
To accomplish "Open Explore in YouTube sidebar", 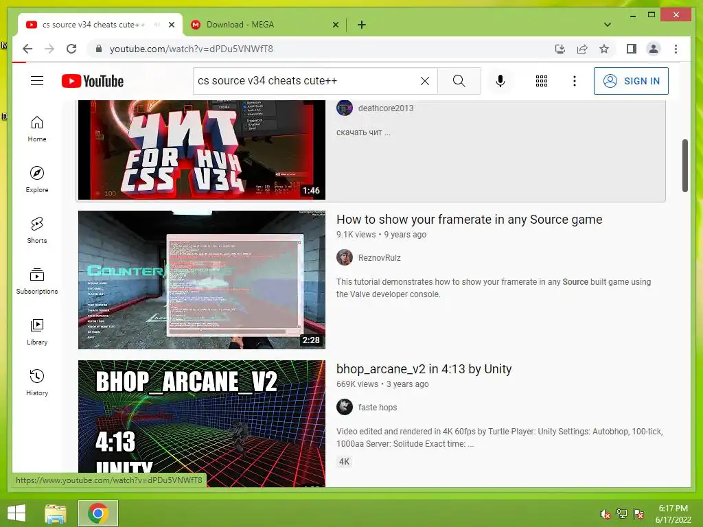I will click(37, 180).
